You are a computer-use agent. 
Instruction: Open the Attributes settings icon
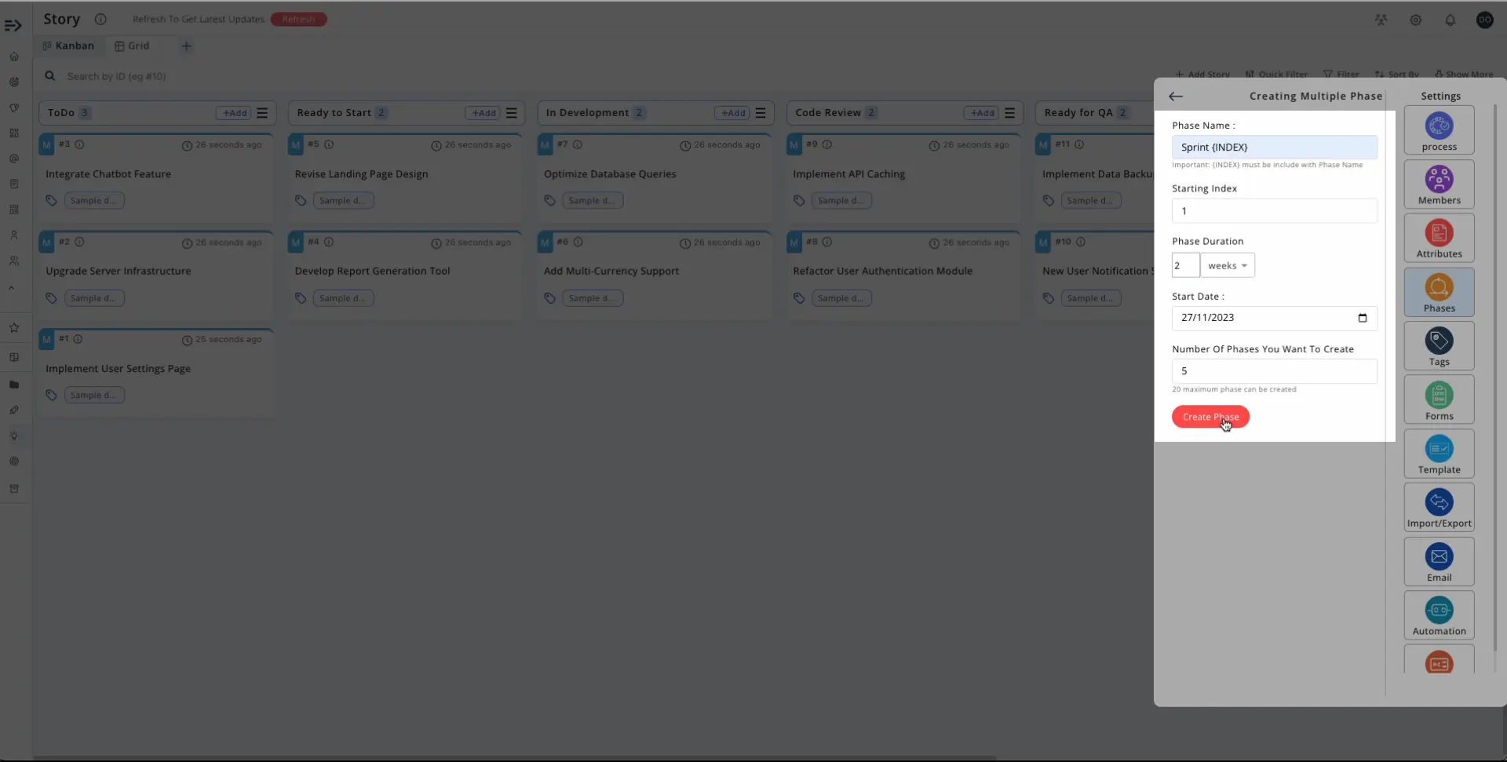click(x=1439, y=239)
